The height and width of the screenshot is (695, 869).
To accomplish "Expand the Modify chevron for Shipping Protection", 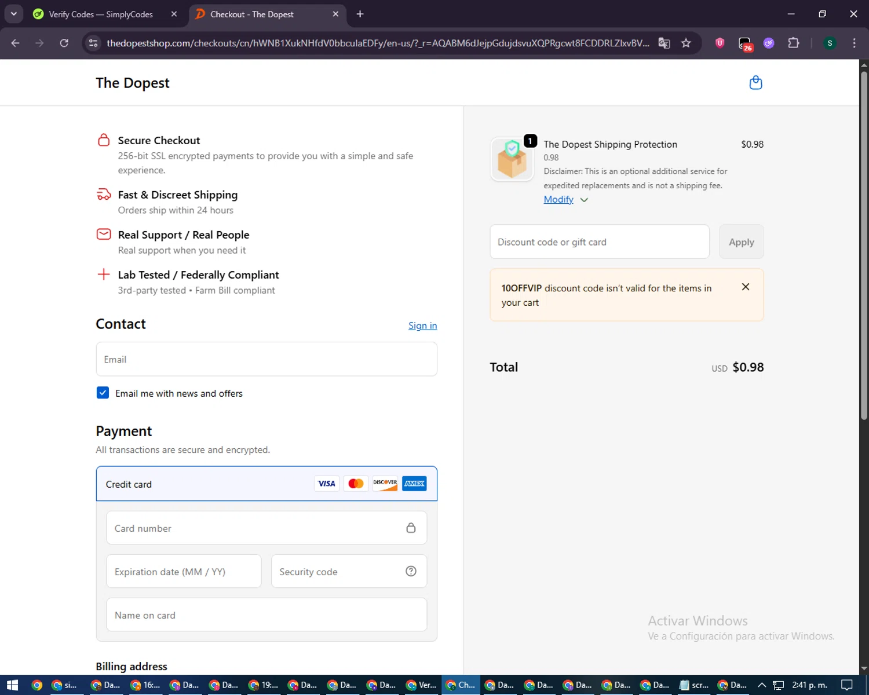I will (584, 200).
